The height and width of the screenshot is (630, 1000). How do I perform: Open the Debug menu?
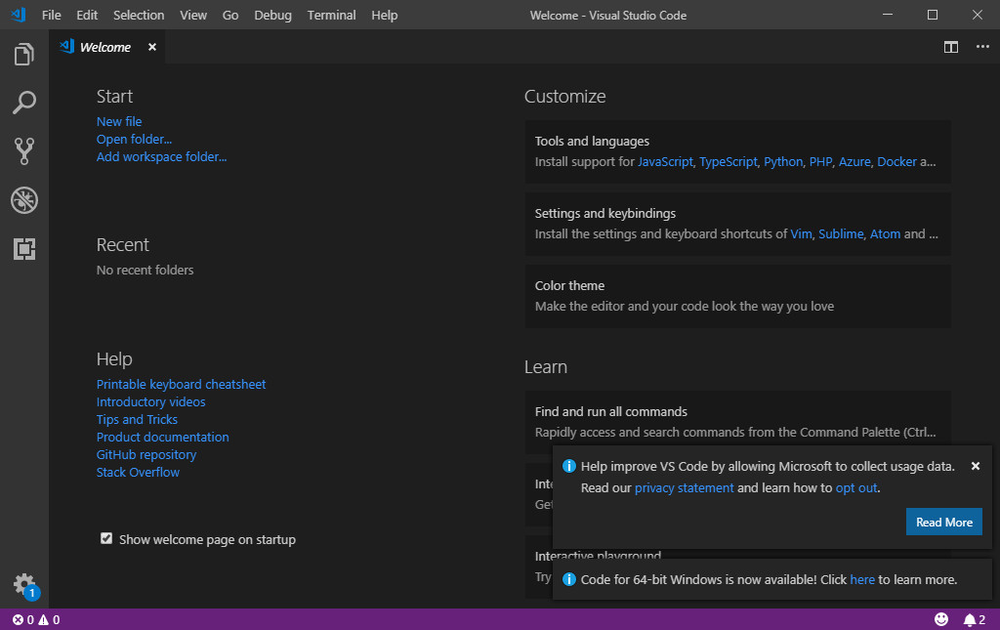(x=273, y=16)
